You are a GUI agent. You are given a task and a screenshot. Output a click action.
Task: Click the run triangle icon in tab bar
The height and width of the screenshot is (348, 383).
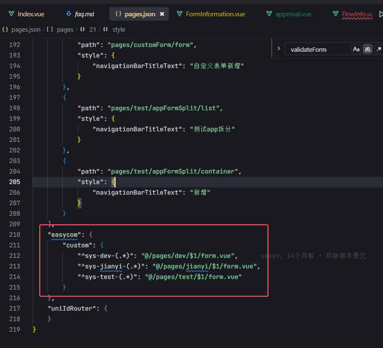pos(381,14)
